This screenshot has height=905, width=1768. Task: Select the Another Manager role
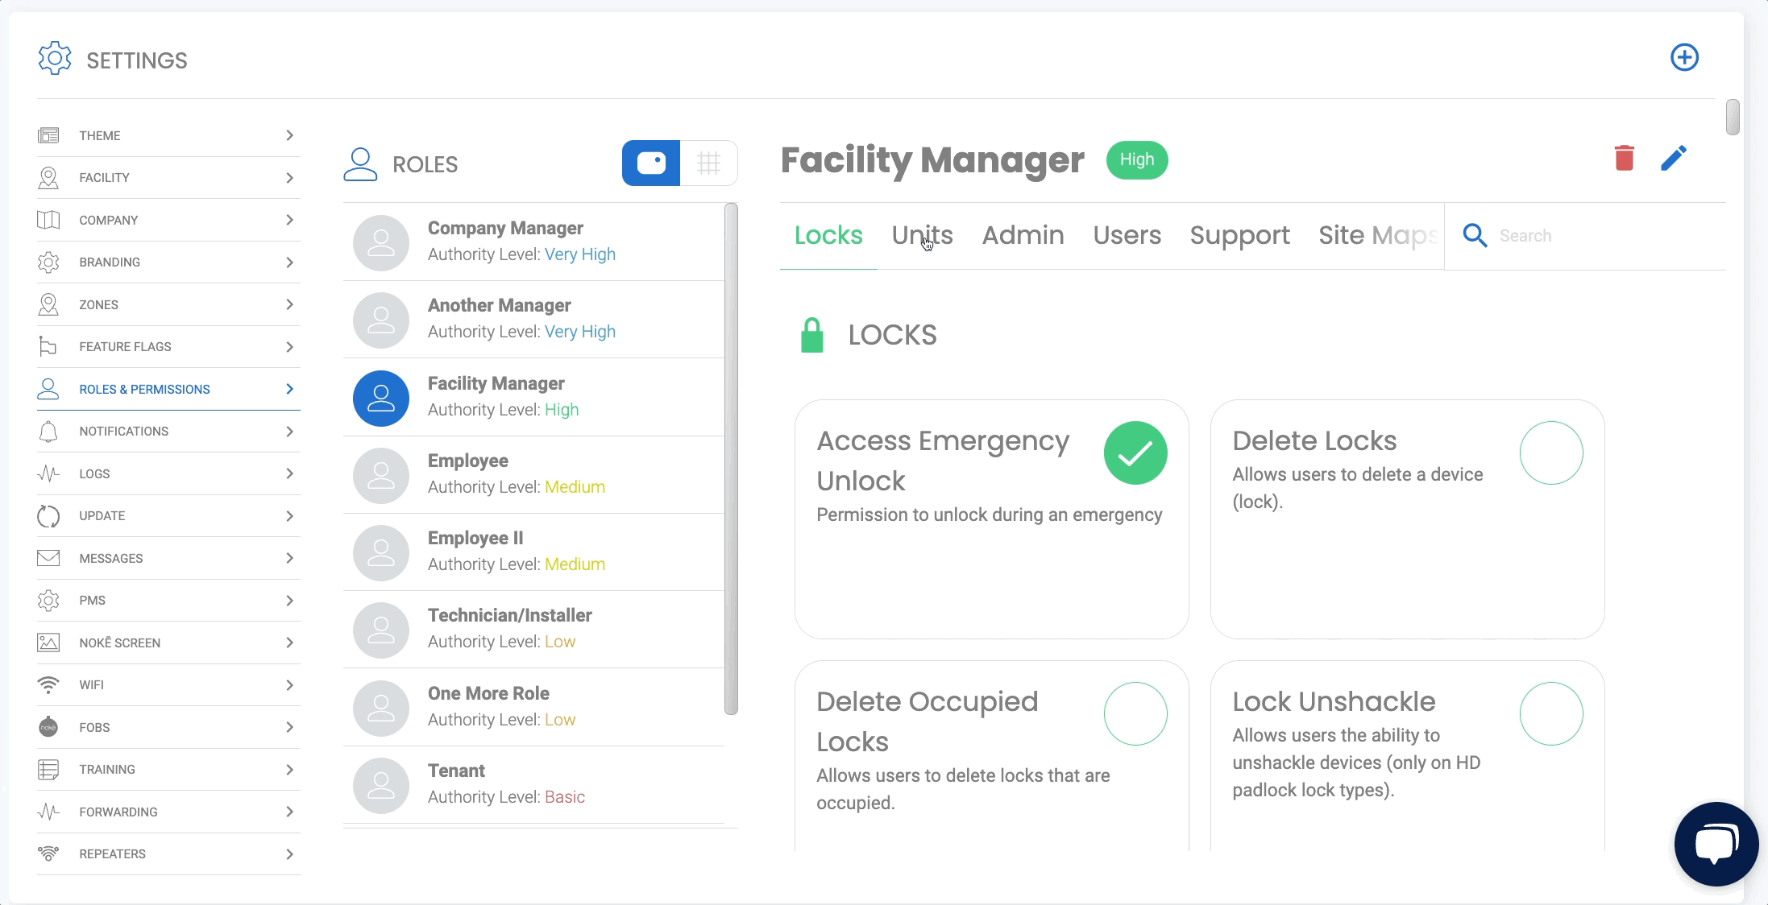tap(533, 319)
